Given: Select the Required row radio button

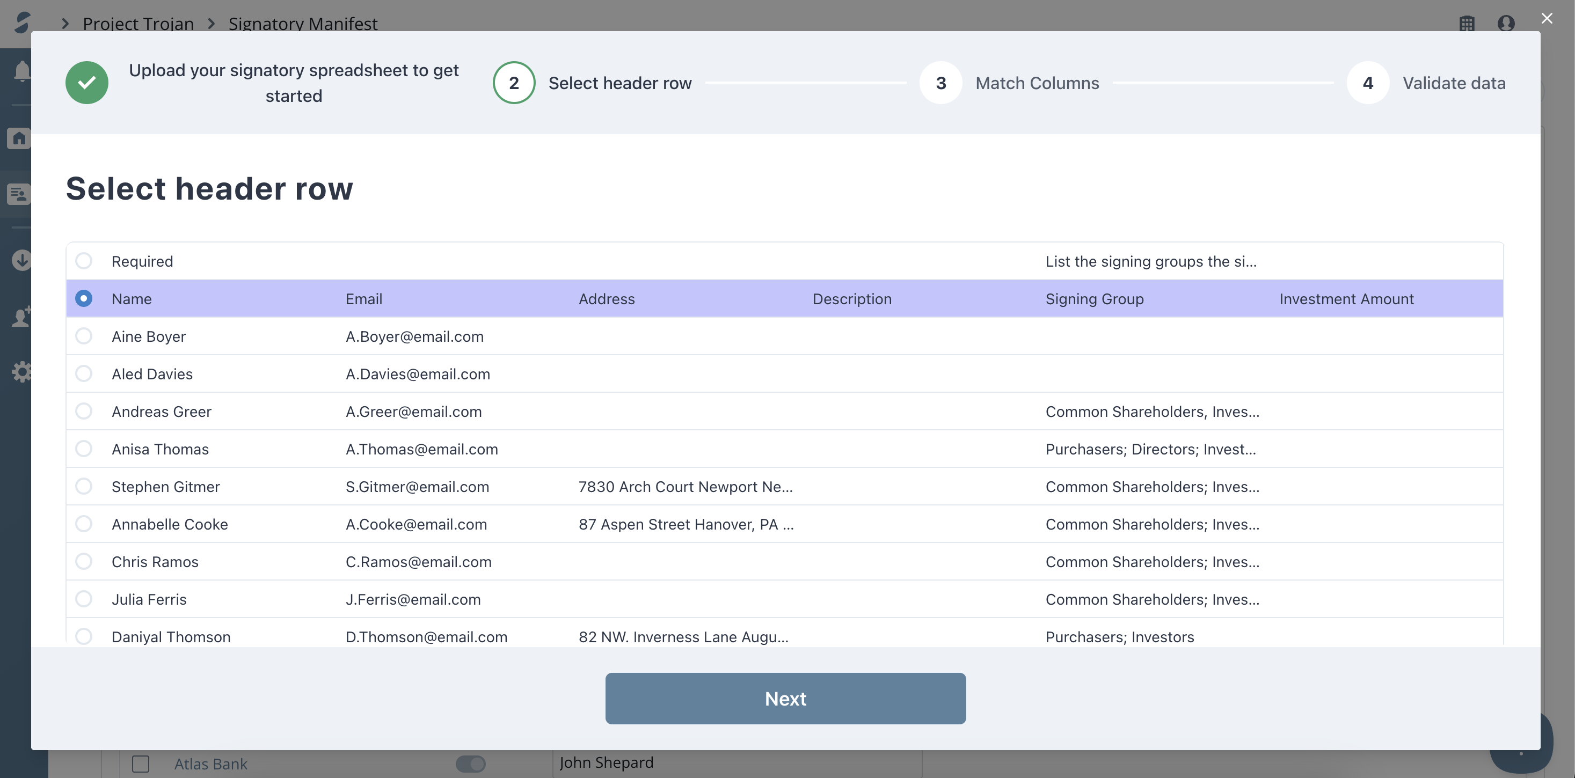Looking at the screenshot, I should click(x=84, y=261).
